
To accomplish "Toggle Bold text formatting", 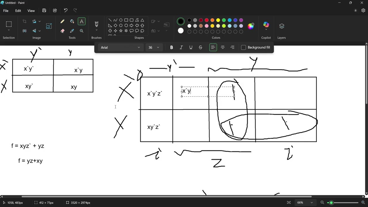I will click(x=172, y=47).
